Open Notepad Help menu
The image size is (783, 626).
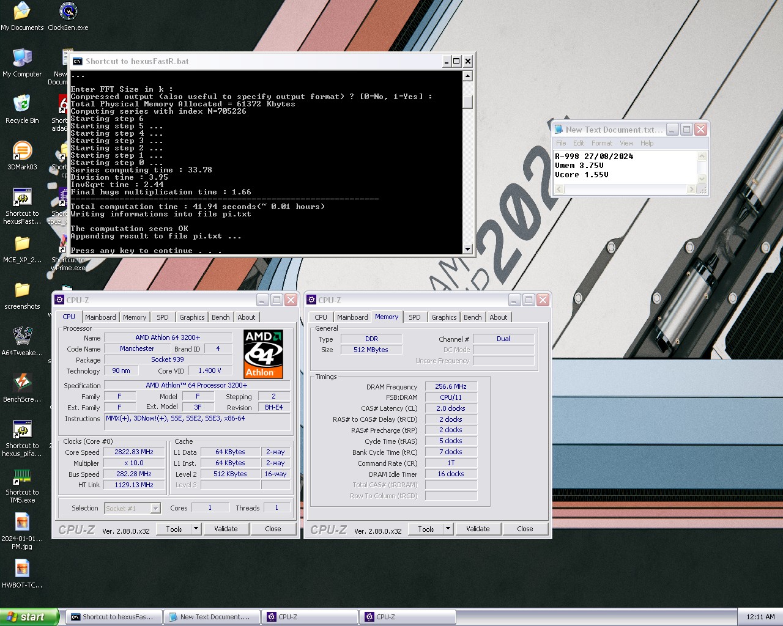pos(647,143)
